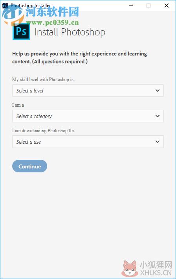
Task: Click the XHLKS.CN watermark text
Action: tap(156, 273)
